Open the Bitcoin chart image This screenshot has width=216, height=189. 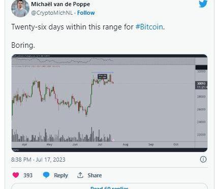(109, 103)
